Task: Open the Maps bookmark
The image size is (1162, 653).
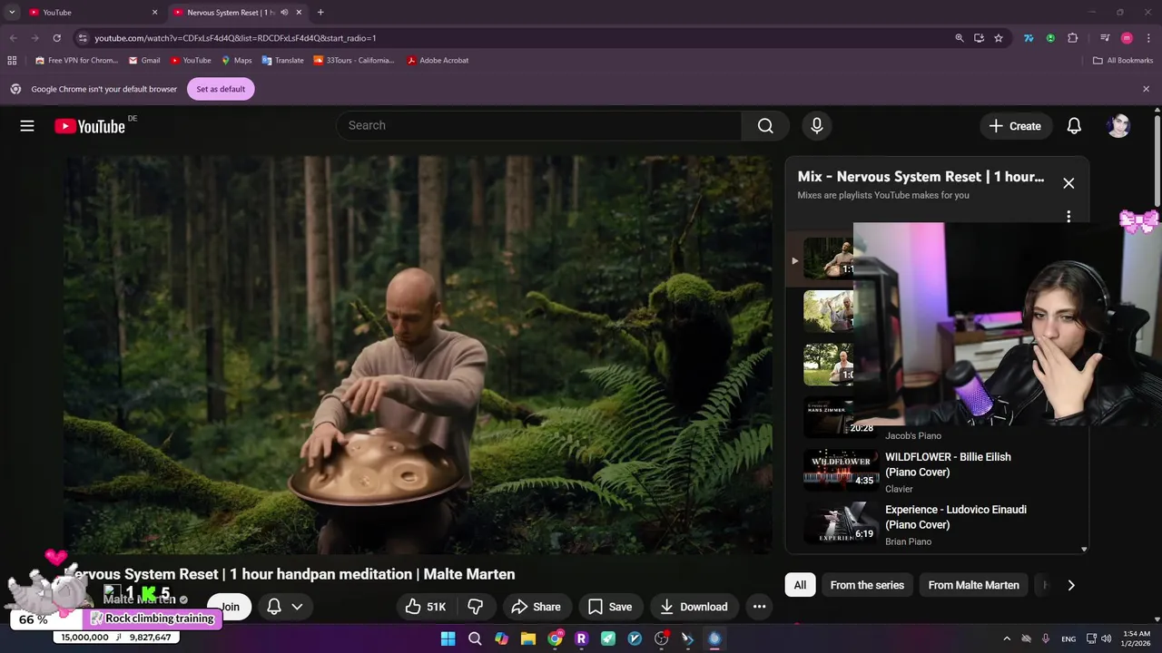Action: pyautogui.click(x=236, y=61)
